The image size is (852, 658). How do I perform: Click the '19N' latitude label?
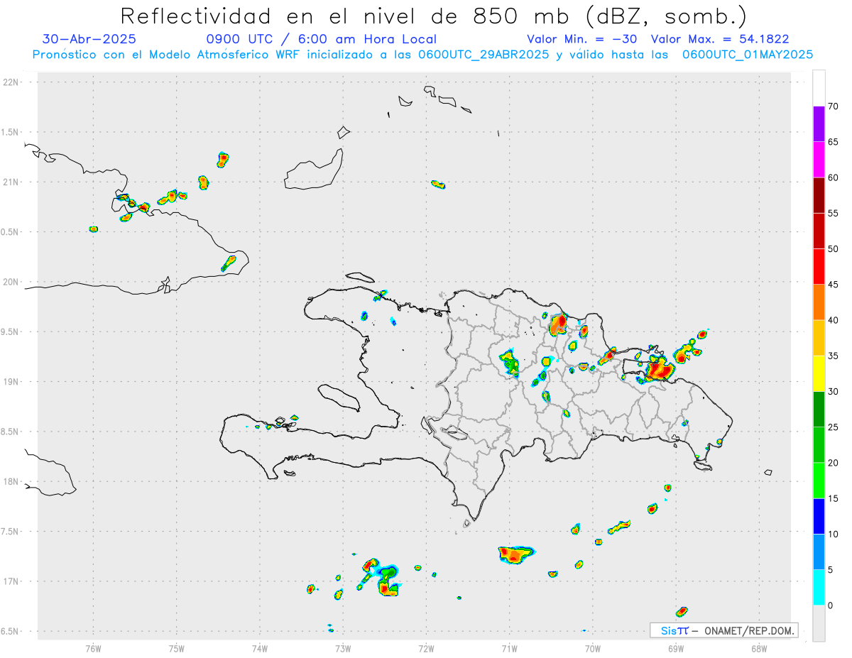(12, 381)
